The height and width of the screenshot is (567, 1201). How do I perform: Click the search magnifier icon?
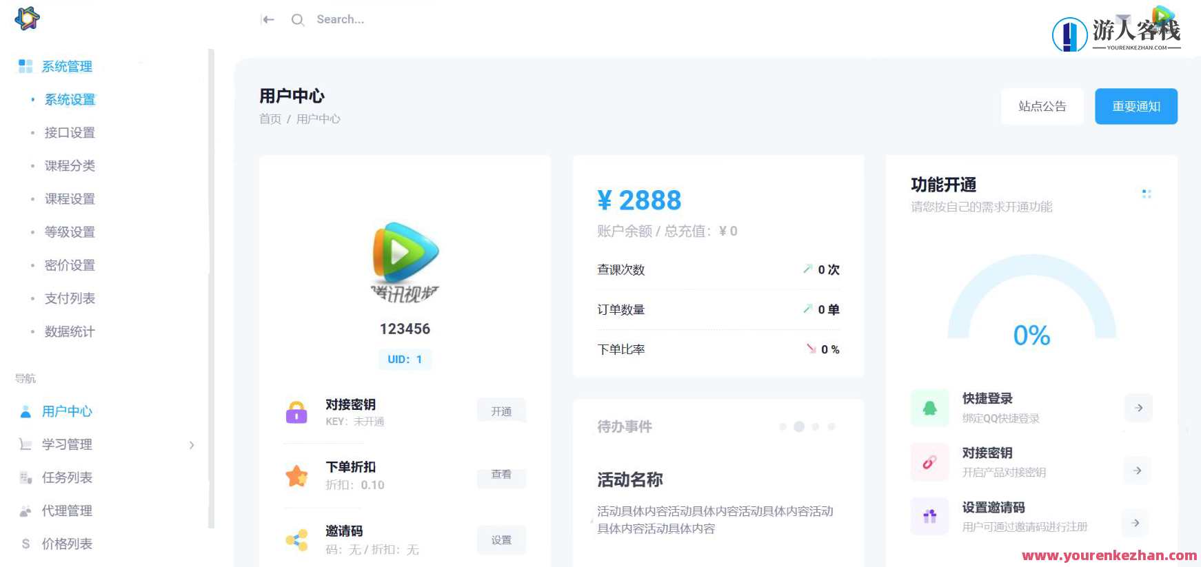tap(298, 20)
